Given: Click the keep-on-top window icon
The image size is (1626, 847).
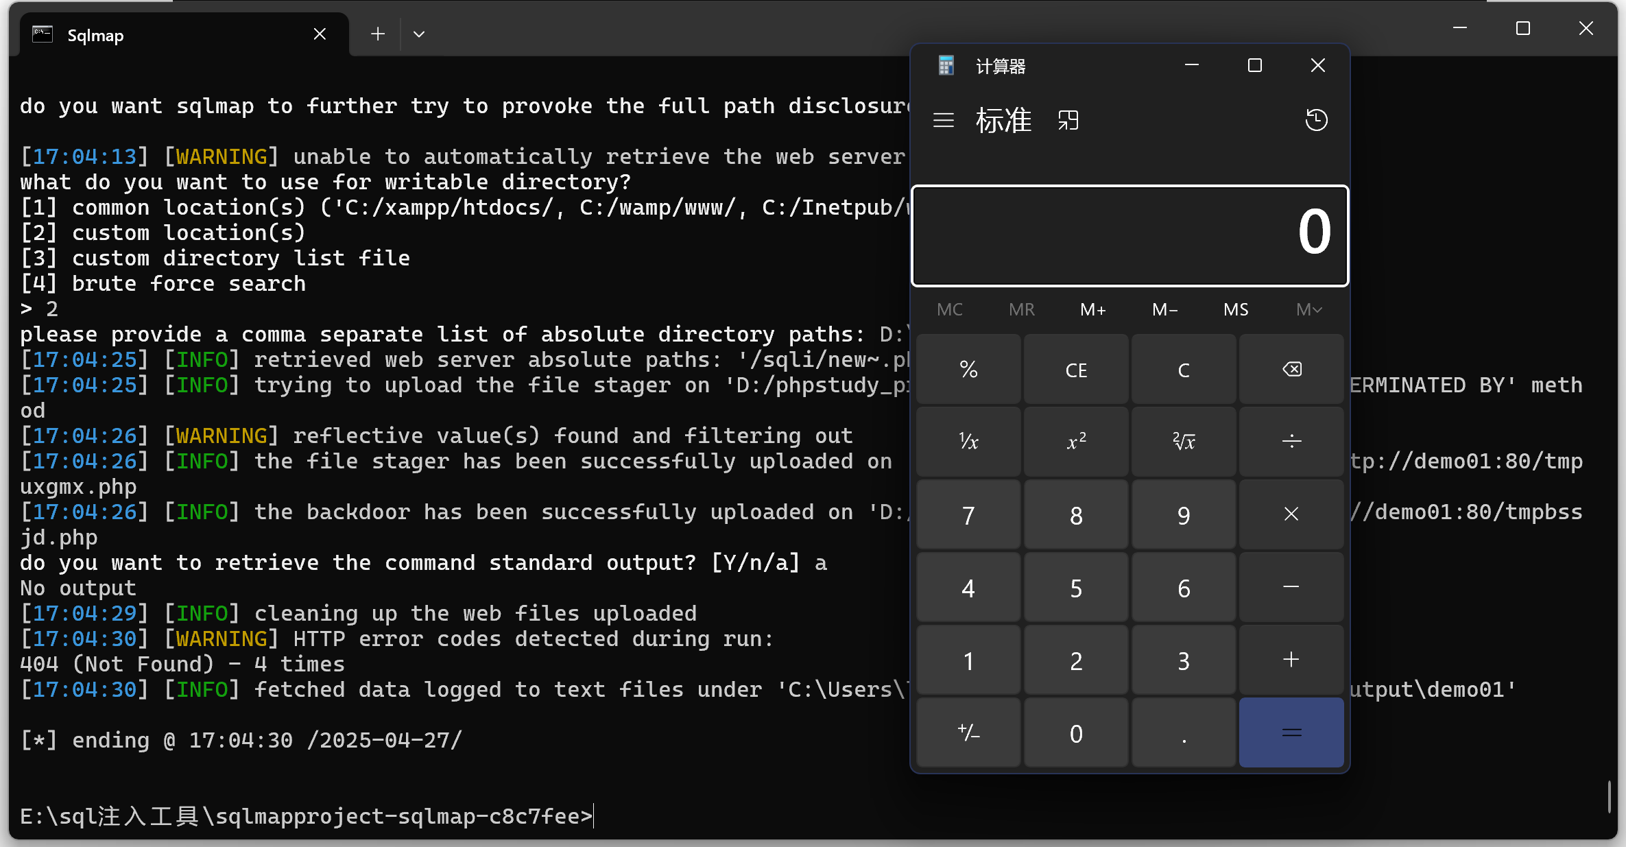Looking at the screenshot, I should pos(1068,121).
